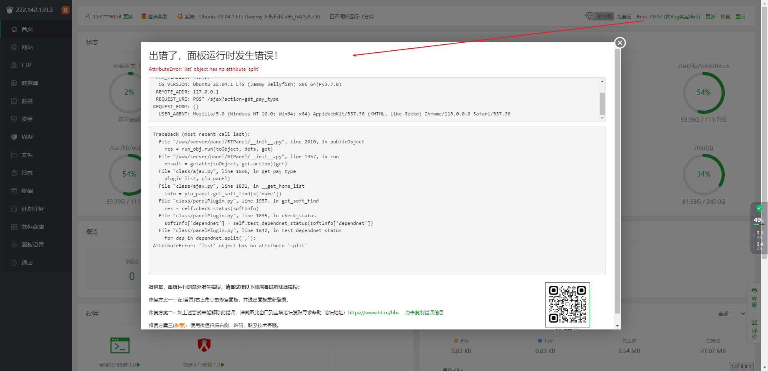Open the https://www.bt.cn/bbs forum link
Viewport: 768px width, 371px height.
pos(374,313)
